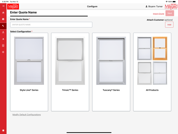Open settings gear in sidebar
178x134 pixels.
coord(3,52)
